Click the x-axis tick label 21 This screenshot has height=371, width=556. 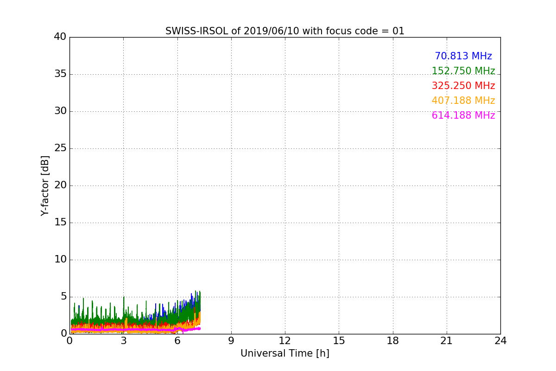point(447,341)
